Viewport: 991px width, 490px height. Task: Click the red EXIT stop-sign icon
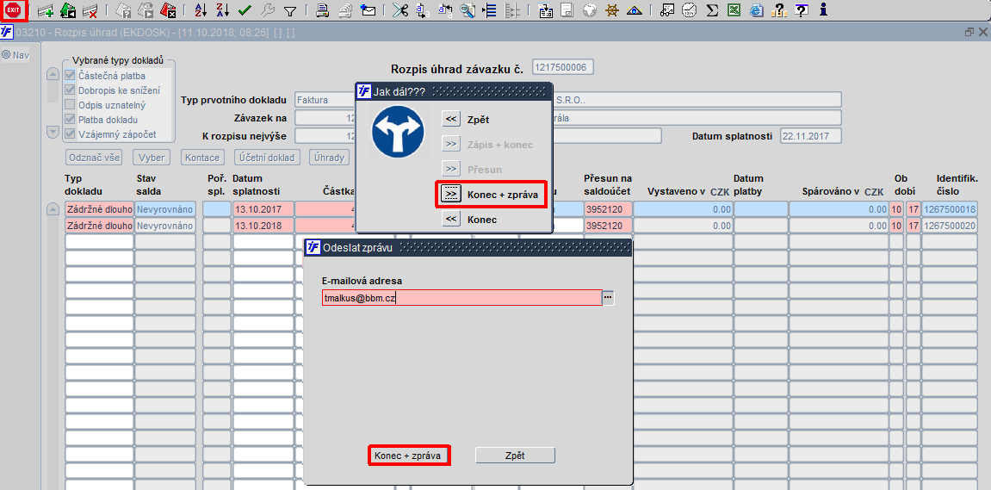pos(13,10)
